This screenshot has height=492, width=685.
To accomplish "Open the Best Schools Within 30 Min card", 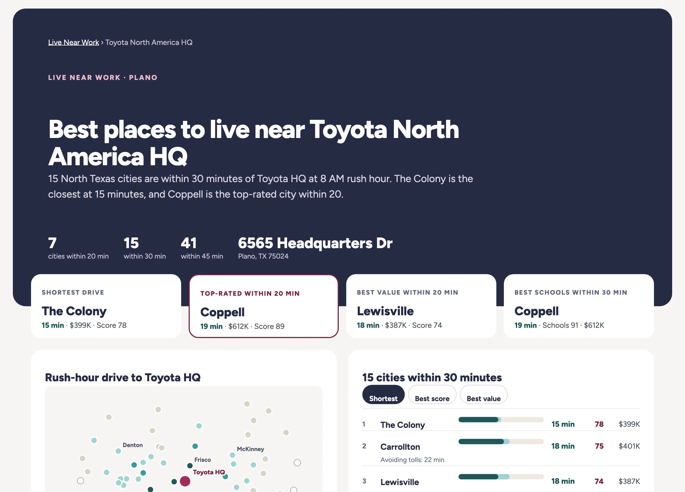I will pos(579,306).
